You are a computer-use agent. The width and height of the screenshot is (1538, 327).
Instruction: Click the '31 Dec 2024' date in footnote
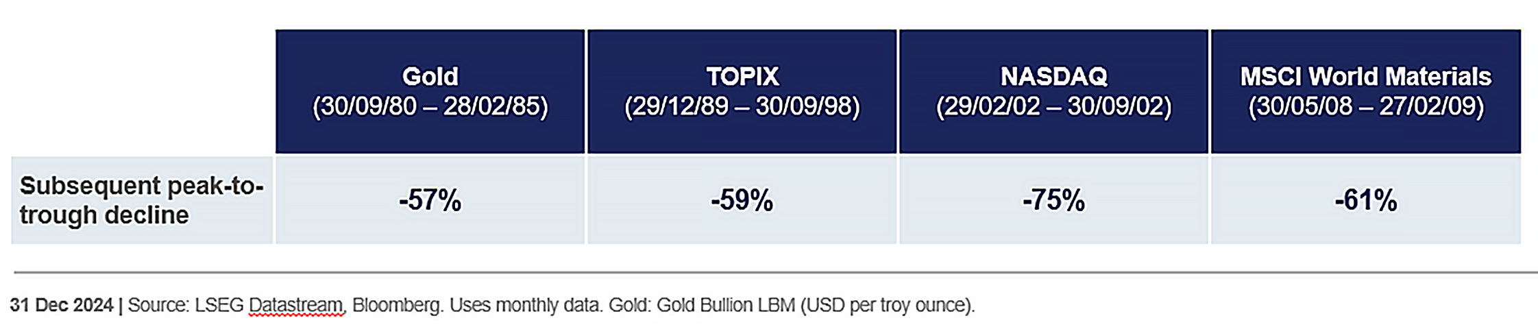[61, 305]
